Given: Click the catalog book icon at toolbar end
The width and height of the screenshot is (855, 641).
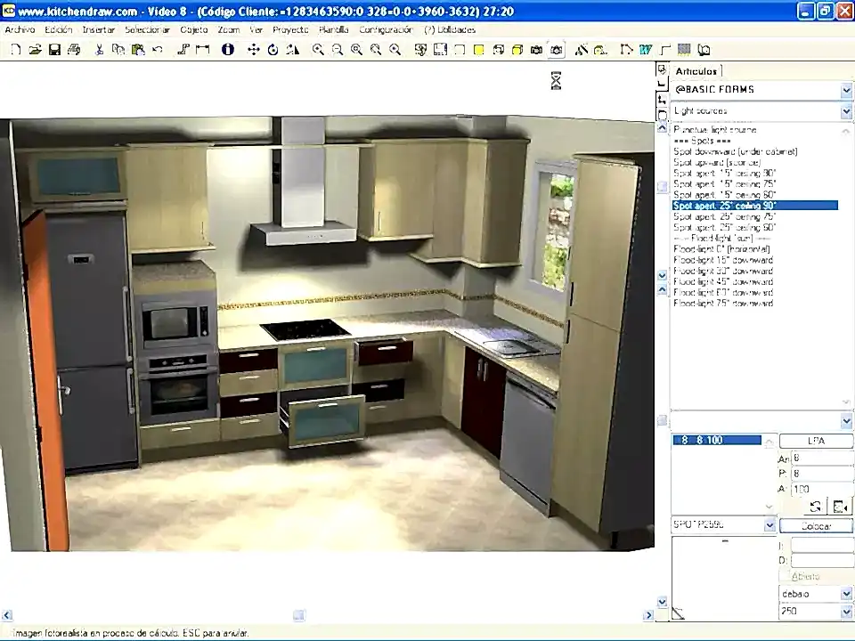Looking at the screenshot, I should pos(704,50).
